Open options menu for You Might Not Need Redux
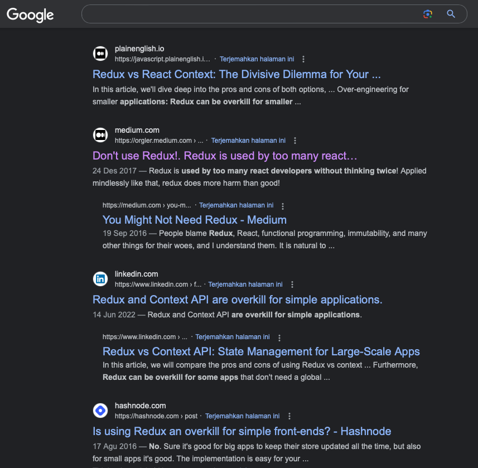Viewport: 478px width, 468px height. point(283,206)
